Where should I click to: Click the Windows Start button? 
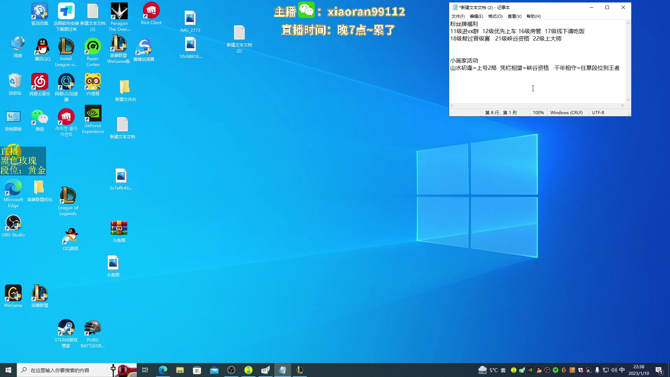8,370
